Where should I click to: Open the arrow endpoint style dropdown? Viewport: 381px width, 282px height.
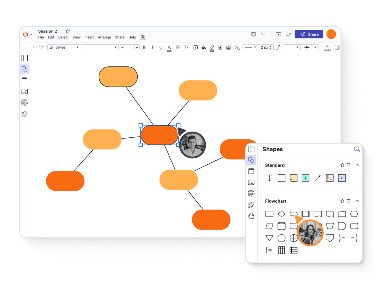[310, 47]
